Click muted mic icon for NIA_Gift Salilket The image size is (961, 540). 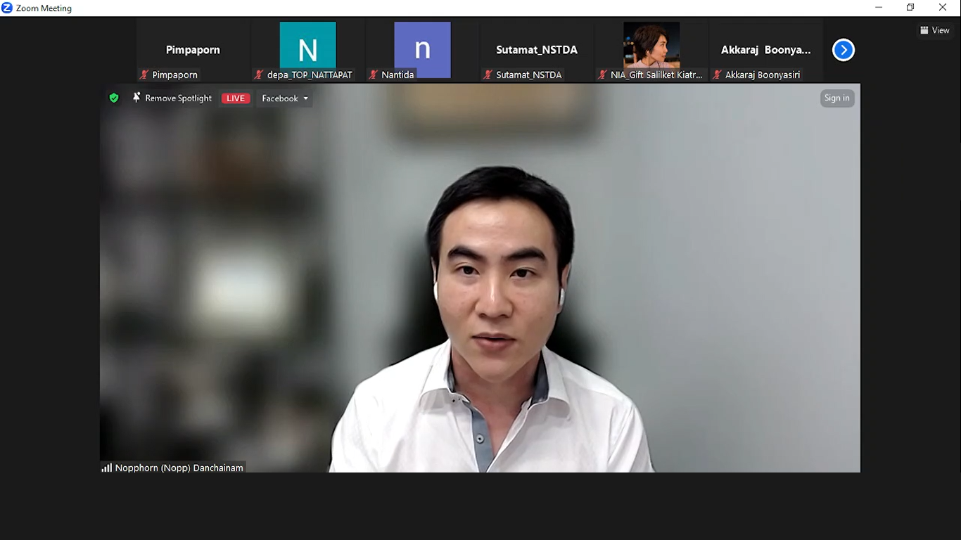(x=602, y=75)
